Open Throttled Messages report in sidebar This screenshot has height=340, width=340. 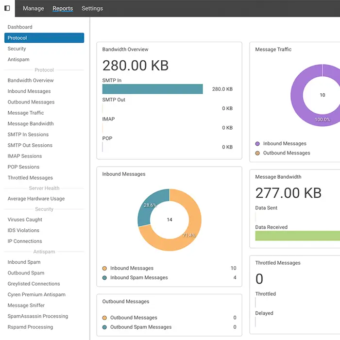[30, 178]
